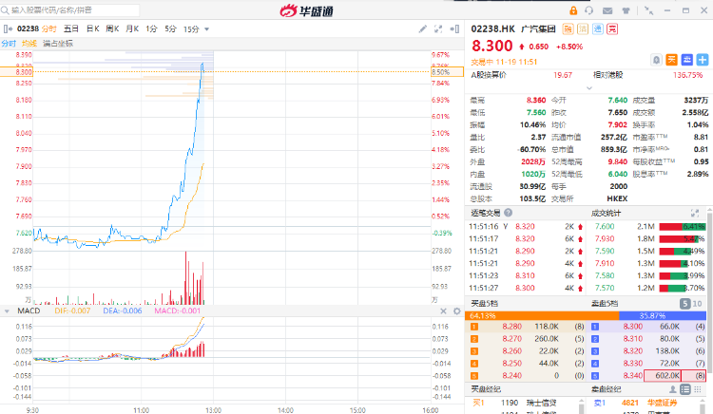Image resolution: width=713 pixels, height=414 pixels.
Task: Open the minute interval dropdown arrow
Action: [207, 29]
